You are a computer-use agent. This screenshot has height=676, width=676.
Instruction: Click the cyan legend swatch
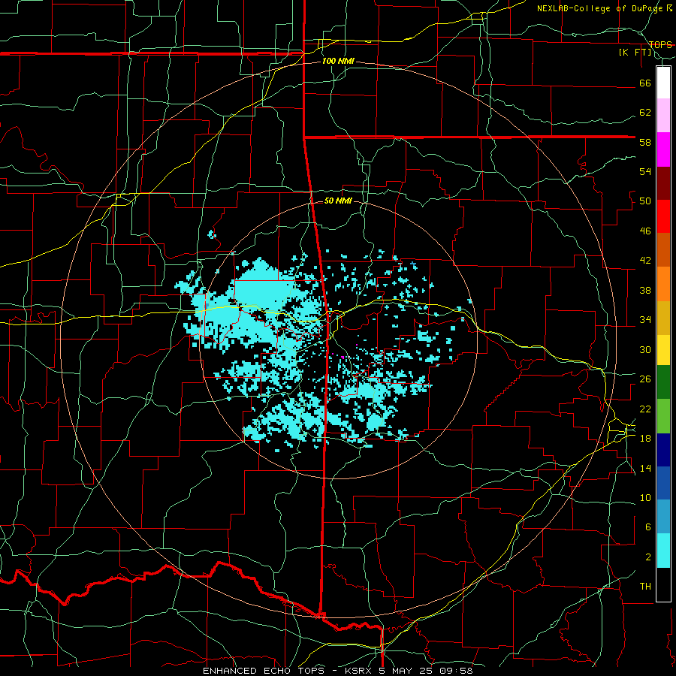[663, 551]
